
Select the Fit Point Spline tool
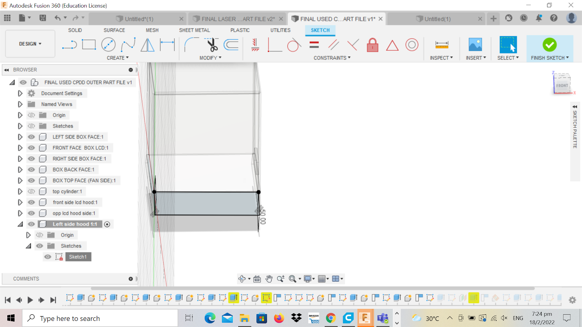128,45
